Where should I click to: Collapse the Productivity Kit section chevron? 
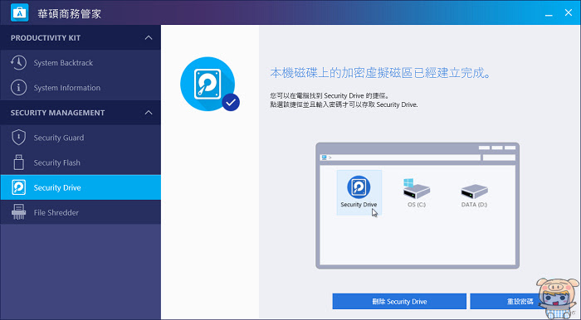click(149, 38)
